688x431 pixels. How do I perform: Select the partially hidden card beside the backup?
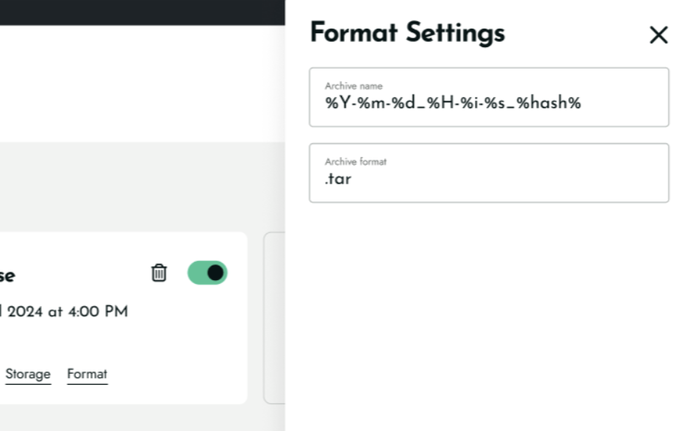pyautogui.click(x=274, y=318)
